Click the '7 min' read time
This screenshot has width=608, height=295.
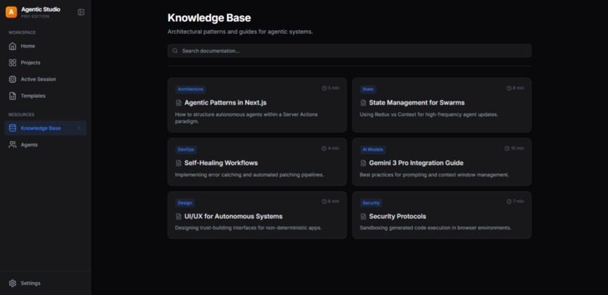pyautogui.click(x=518, y=202)
